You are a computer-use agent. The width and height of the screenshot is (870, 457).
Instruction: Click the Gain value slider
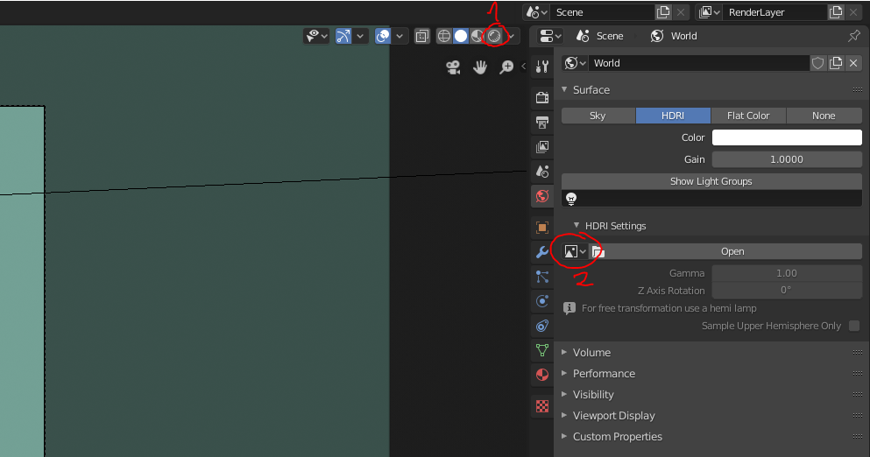click(787, 159)
